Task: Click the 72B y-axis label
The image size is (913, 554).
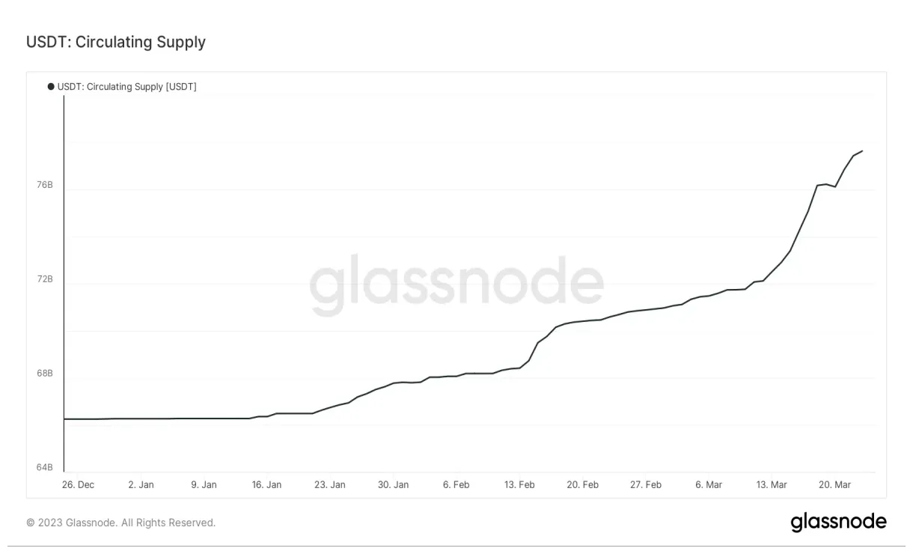Action: [44, 279]
